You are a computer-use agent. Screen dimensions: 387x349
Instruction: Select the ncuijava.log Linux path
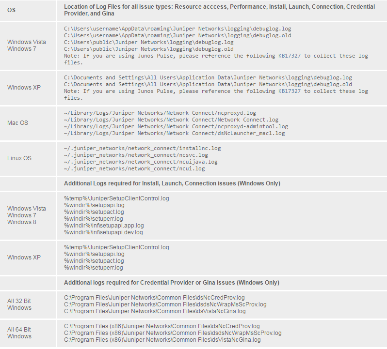click(x=141, y=162)
